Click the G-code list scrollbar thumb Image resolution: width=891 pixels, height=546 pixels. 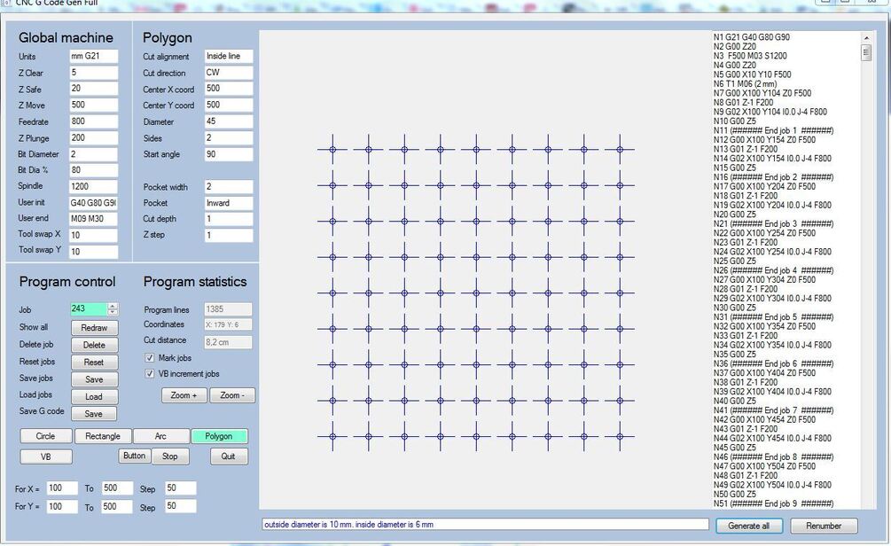click(x=866, y=53)
